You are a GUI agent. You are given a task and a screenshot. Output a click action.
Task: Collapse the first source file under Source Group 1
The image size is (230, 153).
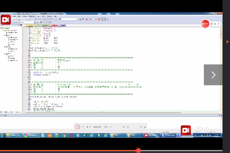5,35
